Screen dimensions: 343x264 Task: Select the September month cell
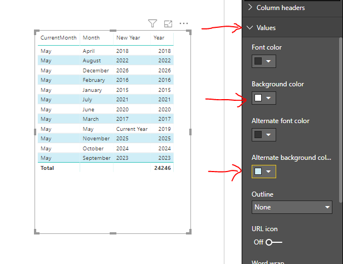(96, 158)
